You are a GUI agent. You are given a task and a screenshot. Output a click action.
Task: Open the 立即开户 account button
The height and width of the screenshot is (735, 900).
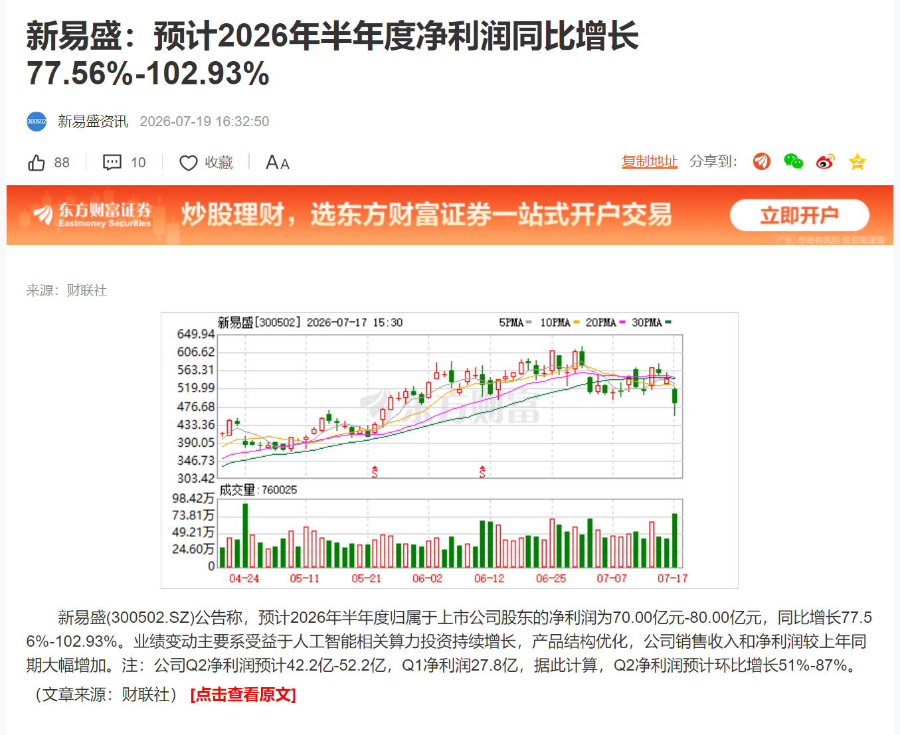click(800, 215)
